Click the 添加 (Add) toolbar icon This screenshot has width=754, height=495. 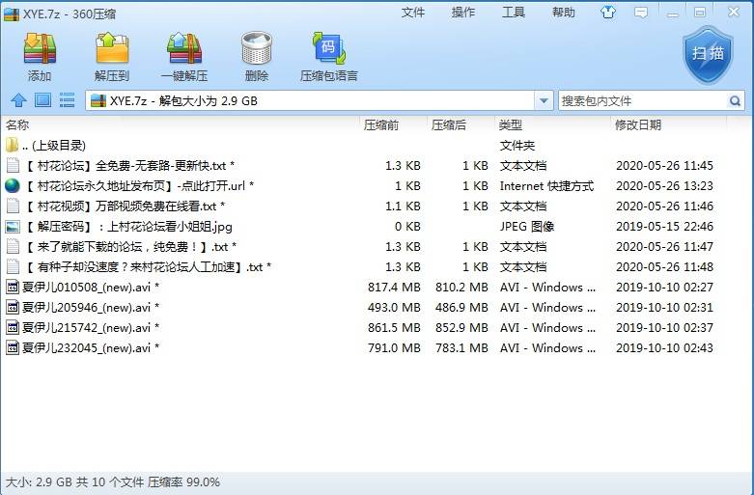(40, 57)
